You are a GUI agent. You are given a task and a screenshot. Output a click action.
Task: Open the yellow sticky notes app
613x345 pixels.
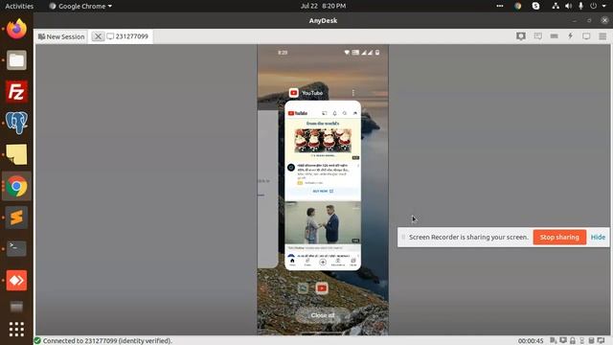[x=16, y=154]
